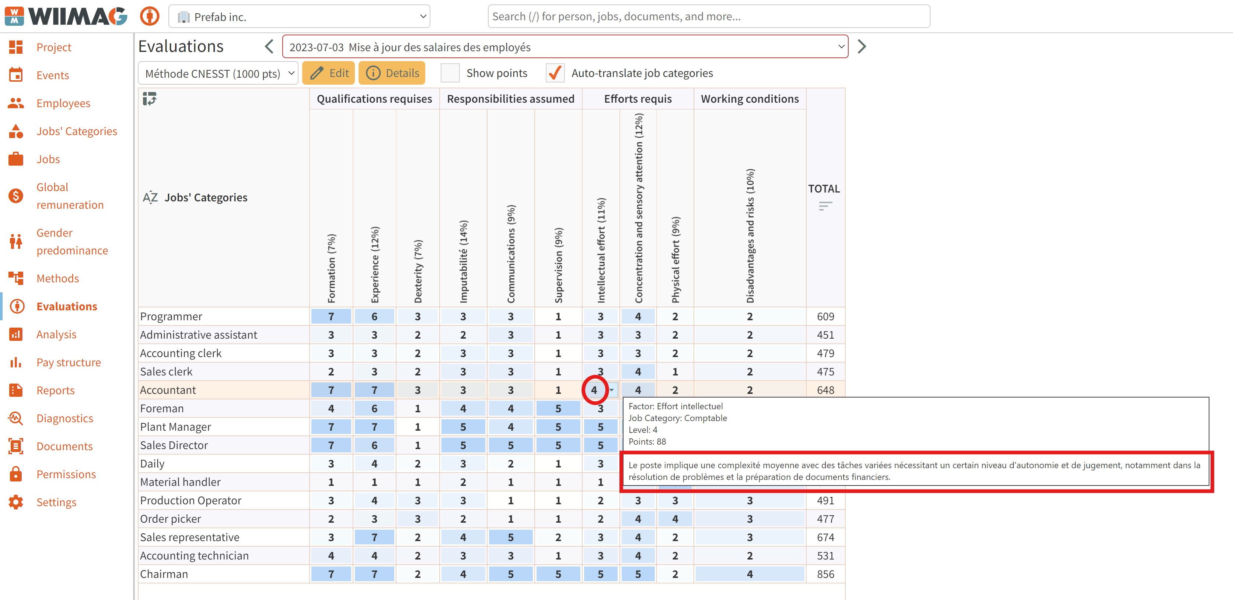This screenshot has width=1233, height=600.
Task: Click the Methods icon in sidebar
Action: point(16,278)
